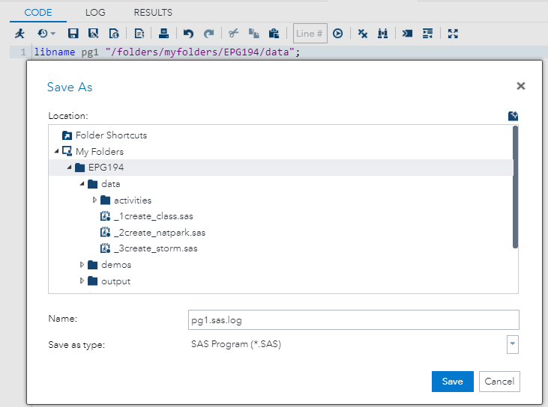Expand the activities folder

pyautogui.click(x=94, y=200)
